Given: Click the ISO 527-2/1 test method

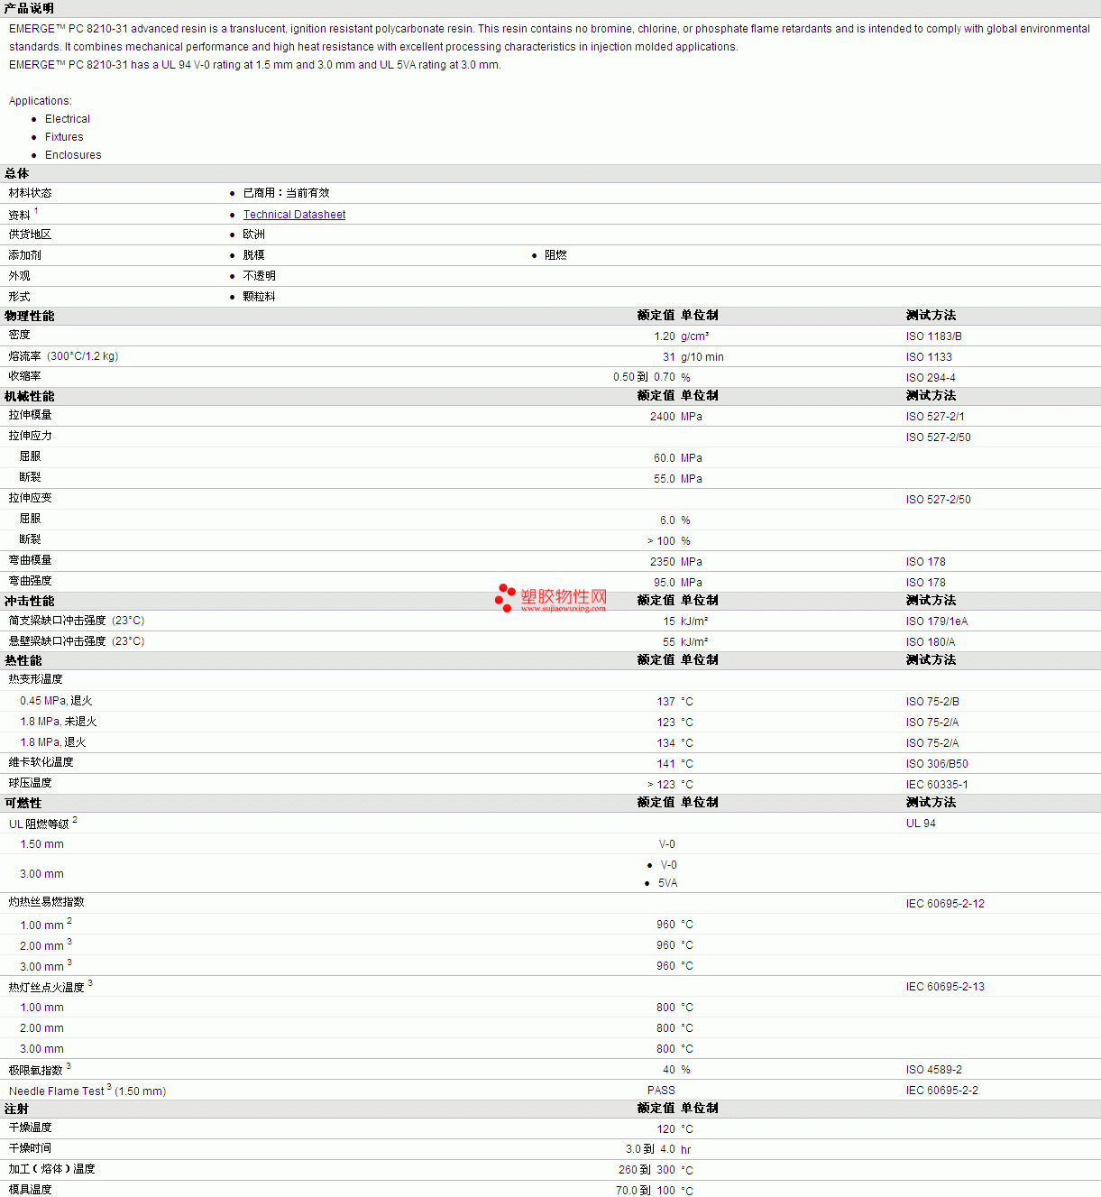Looking at the screenshot, I should tap(935, 417).
